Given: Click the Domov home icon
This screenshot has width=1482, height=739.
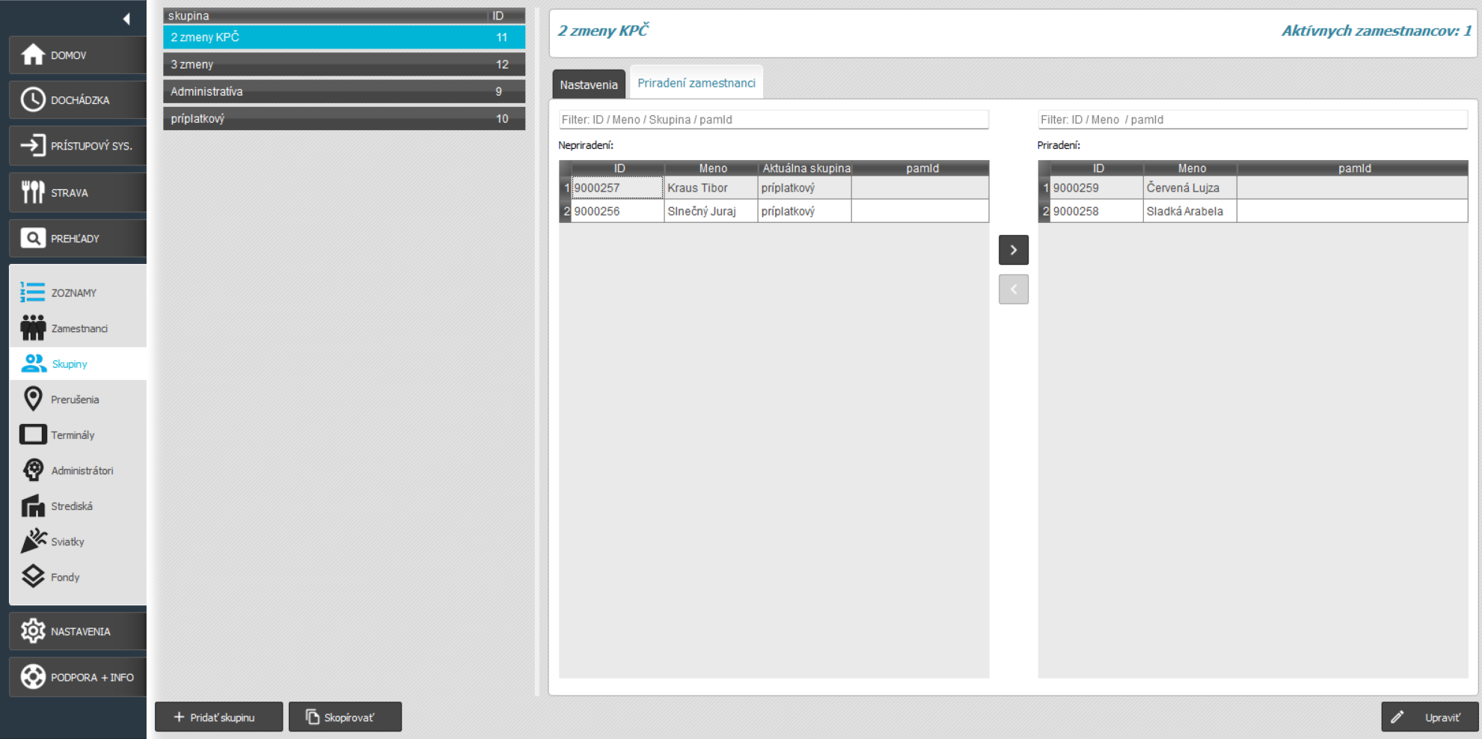Looking at the screenshot, I should (33, 55).
